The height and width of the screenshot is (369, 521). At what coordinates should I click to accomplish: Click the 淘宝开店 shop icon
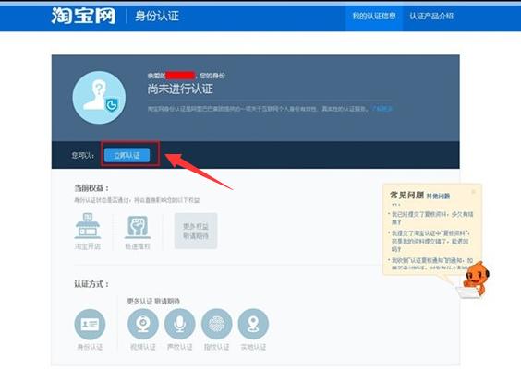pyautogui.click(x=88, y=226)
